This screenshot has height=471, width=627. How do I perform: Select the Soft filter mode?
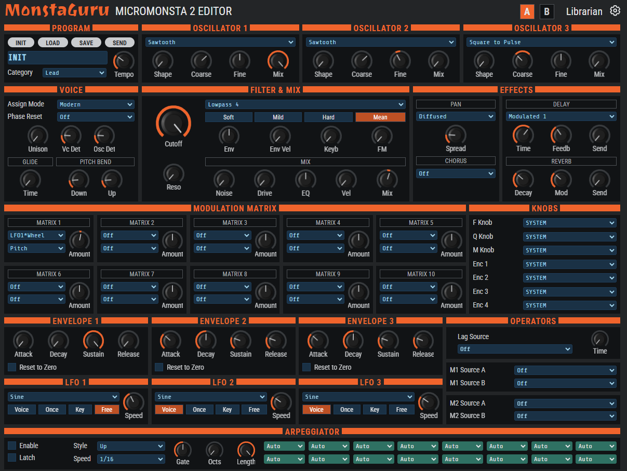[x=229, y=117]
